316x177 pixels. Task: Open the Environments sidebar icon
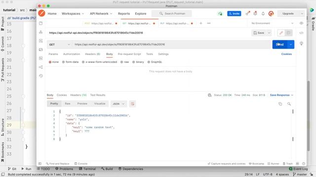(41, 41)
